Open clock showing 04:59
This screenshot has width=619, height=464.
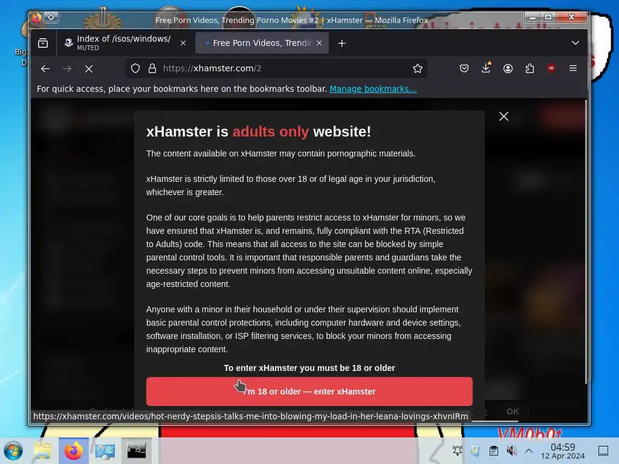click(x=563, y=451)
